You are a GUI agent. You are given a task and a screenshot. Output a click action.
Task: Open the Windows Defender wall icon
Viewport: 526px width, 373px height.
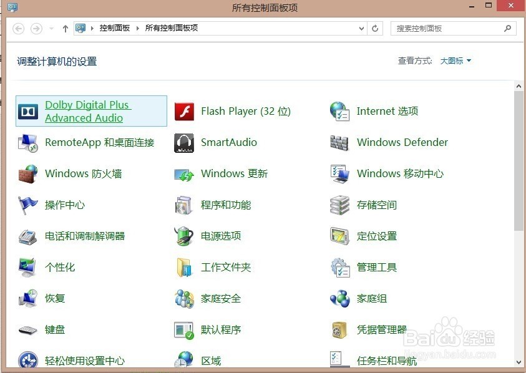coord(339,143)
